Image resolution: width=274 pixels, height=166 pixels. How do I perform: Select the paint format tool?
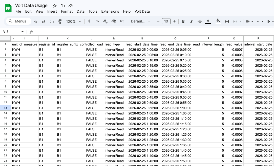click(60, 21)
